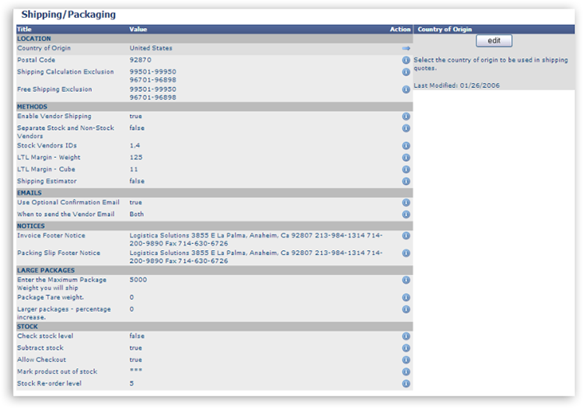Click the Shipping Calculation Exclusion label

click(x=65, y=71)
